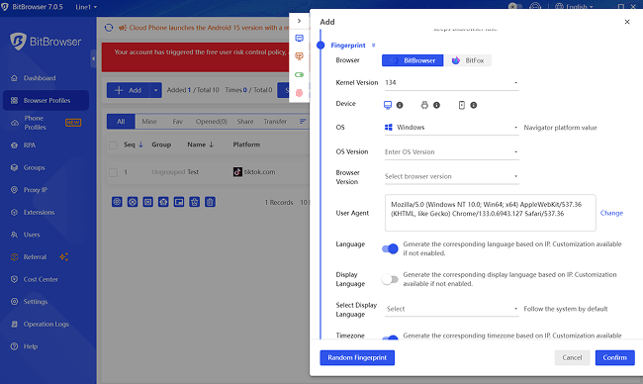Collapse the Fingerprint section chevron
Image resolution: width=643 pixels, height=384 pixels.
click(x=373, y=46)
